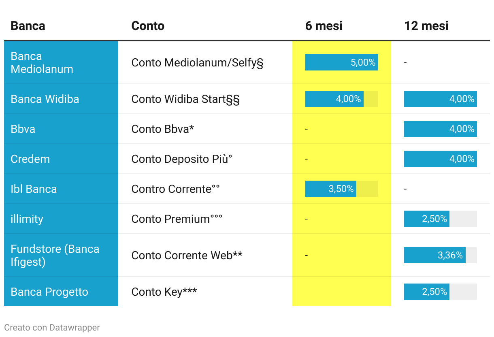This screenshot has width=494, height=337.
Task: Click the 5,00% bar for Mediolanum
Action: pos(341,63)
